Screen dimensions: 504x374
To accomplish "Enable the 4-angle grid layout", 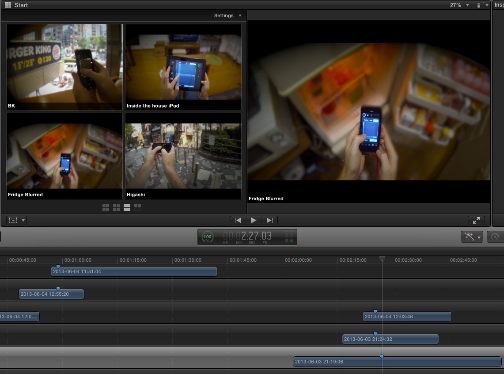I will [116, 207].
